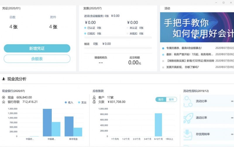The width and height of the screenshot is (234, 147).
Task: Click the 速动比率 label
Action: coord(202,118)
